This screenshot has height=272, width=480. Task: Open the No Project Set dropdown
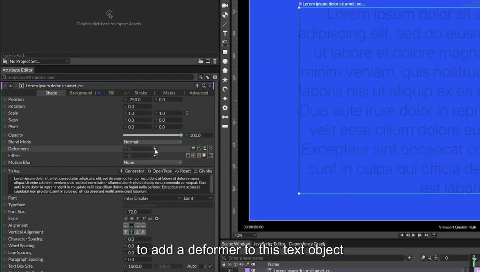39,61
